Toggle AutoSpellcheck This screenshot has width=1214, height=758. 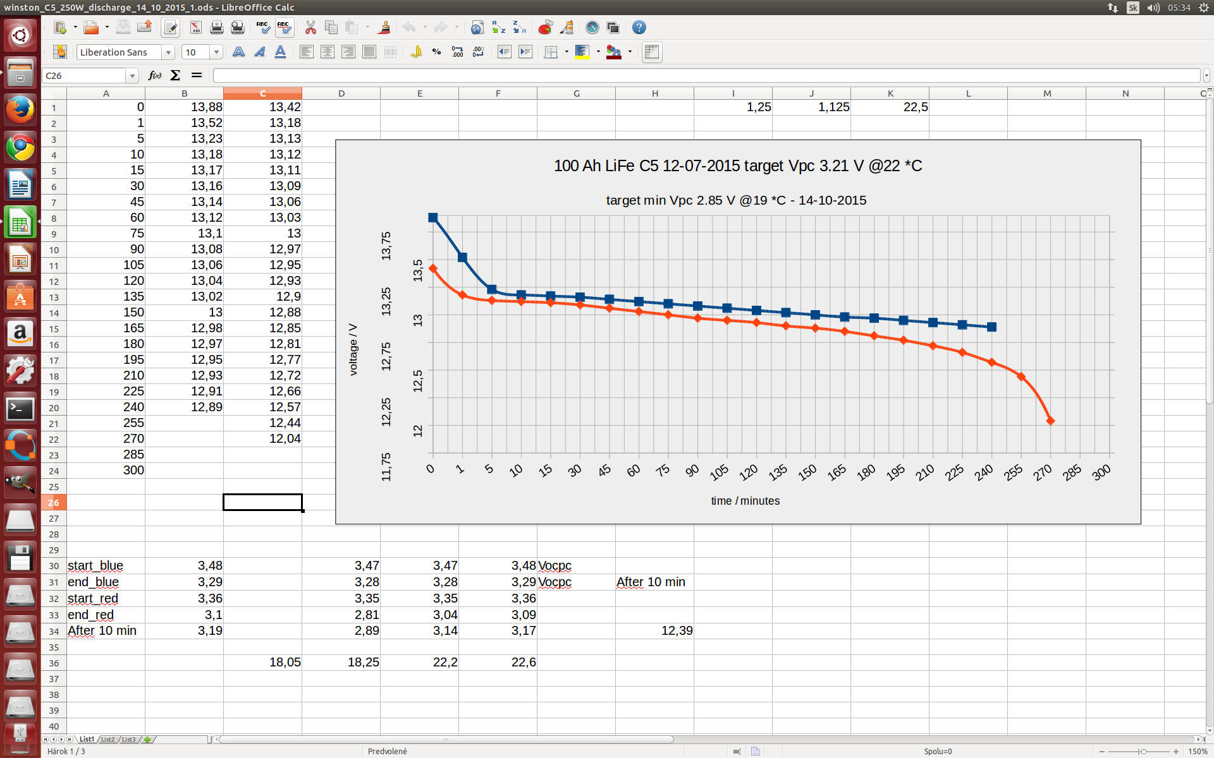(284, 27)
